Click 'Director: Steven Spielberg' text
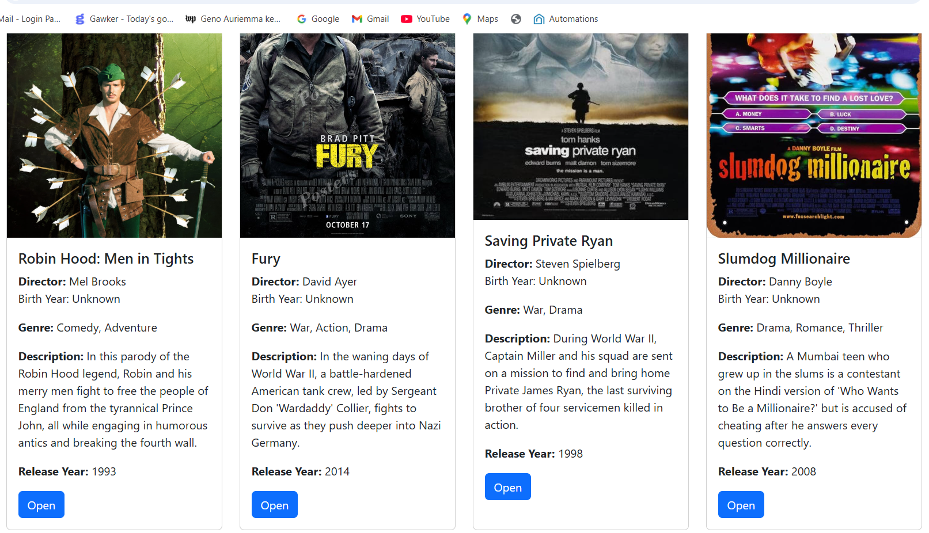This screenshot has width=929, height=533. point(552,264)
